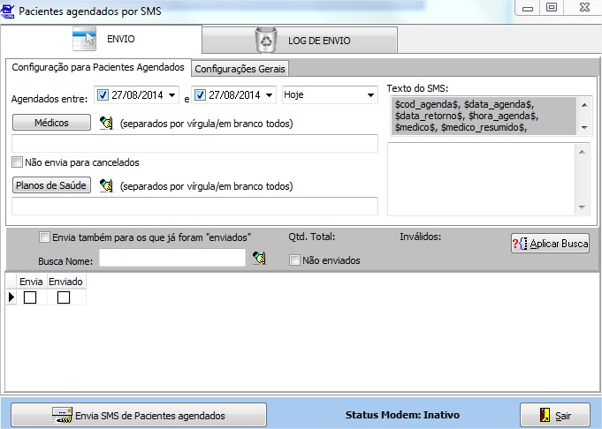Click the icon beside the Busca Nome field
Viewport: 602px width, 429px height.
pyautogui.click(x=259, y=258)
